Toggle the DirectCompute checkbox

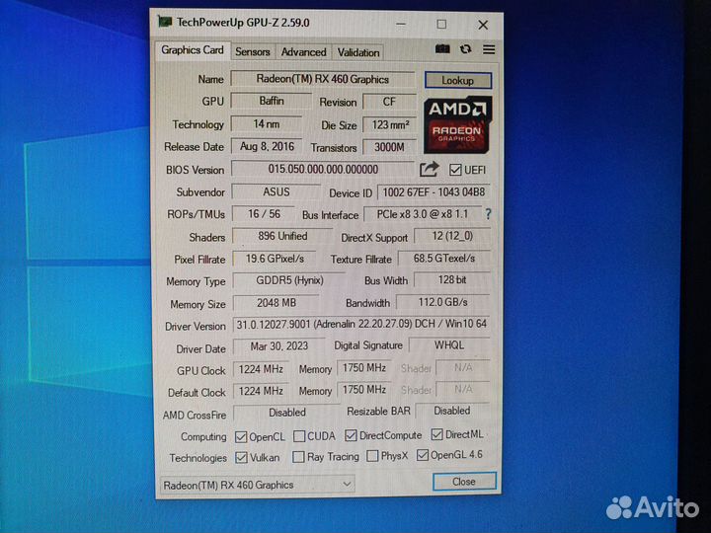point(351,435)
